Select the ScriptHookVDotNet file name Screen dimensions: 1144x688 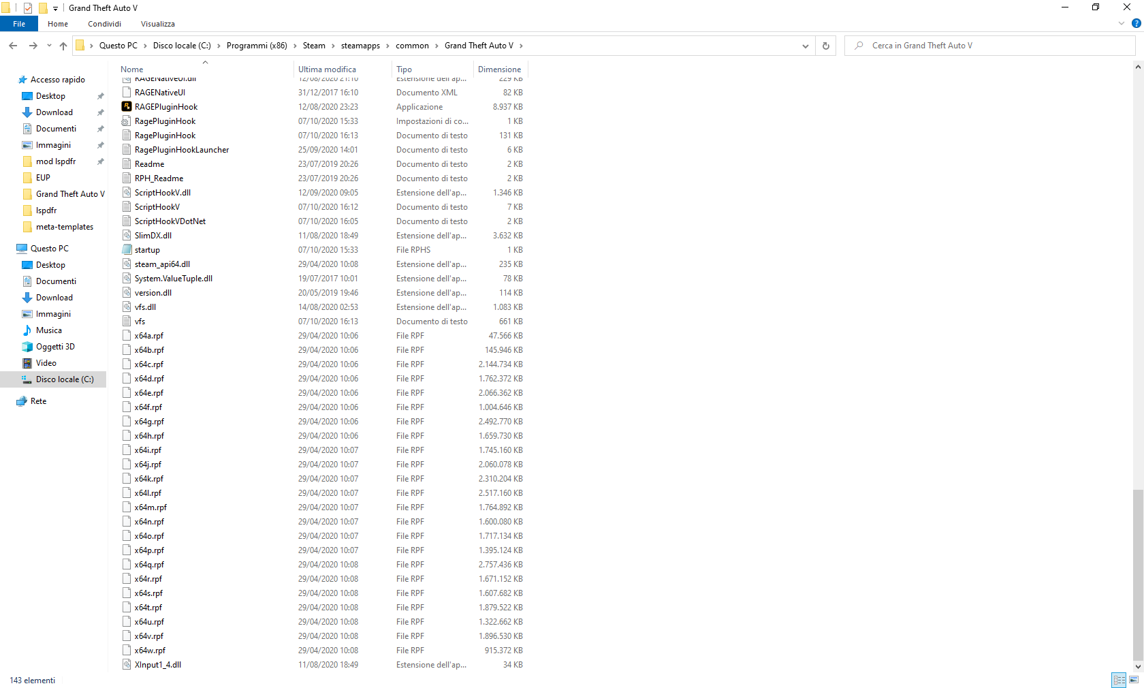(x=170, y=221)
